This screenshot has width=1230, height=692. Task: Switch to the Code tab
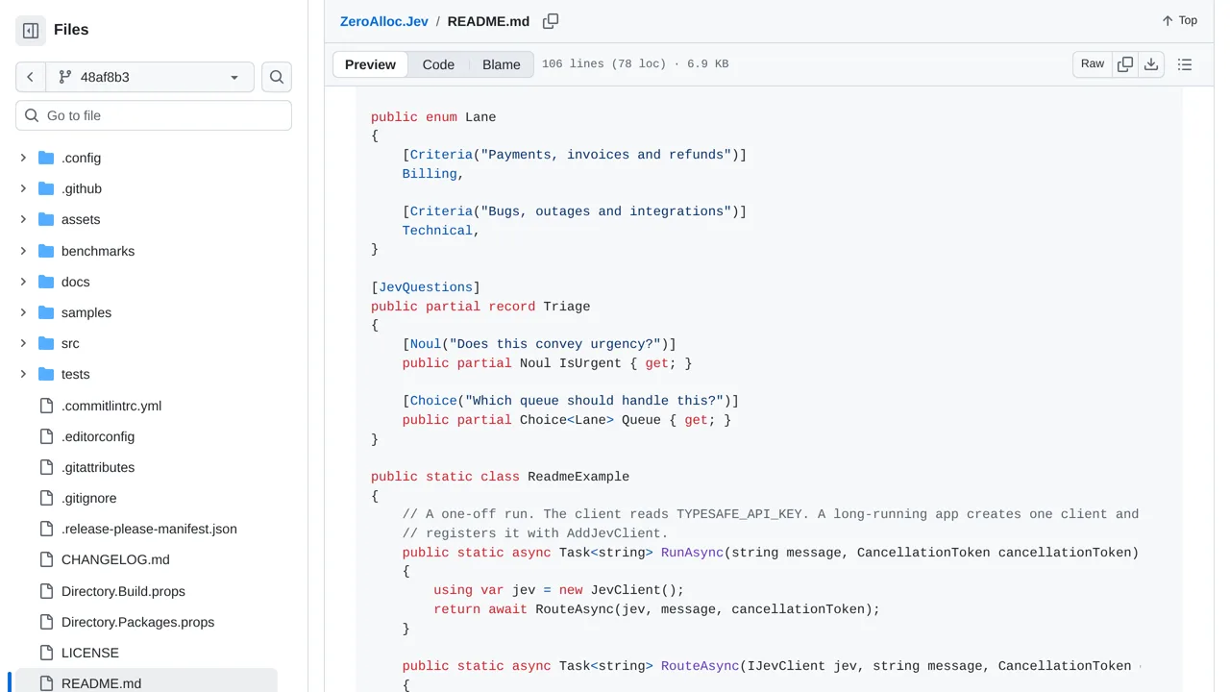438,64
